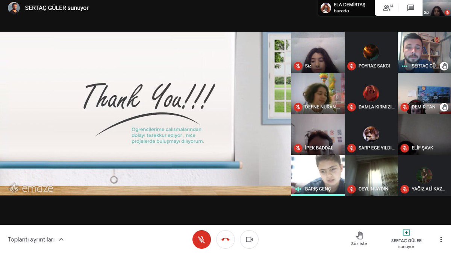The image size is (451, 254).
Task: Toggle the camera video button
Action: coord(249,240)
